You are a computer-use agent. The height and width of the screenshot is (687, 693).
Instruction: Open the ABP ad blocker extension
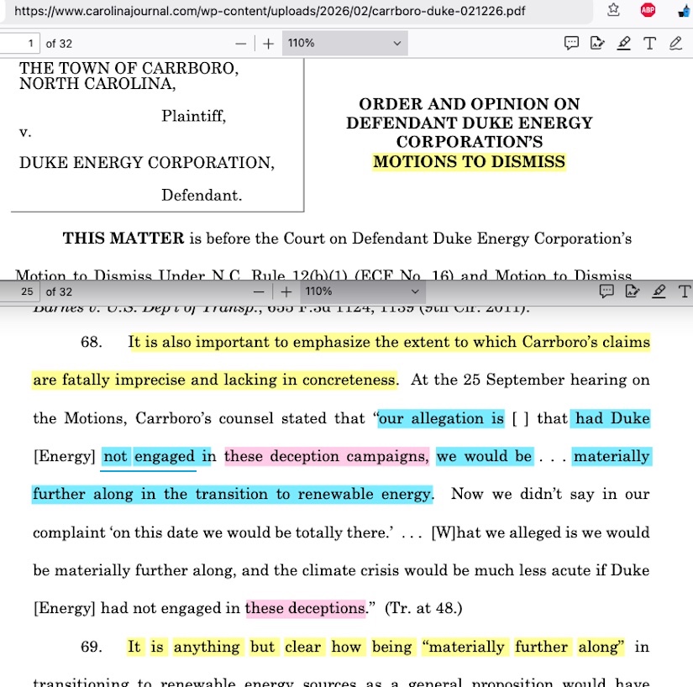648,11
